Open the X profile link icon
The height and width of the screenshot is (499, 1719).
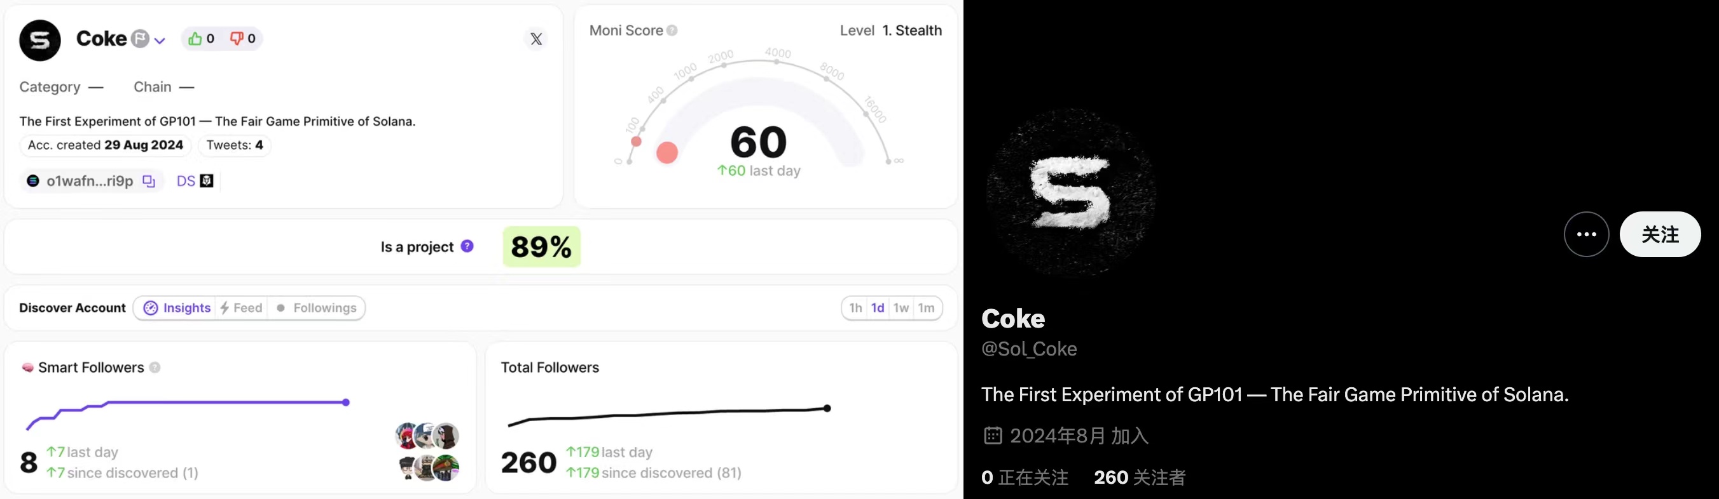(536, 39)
